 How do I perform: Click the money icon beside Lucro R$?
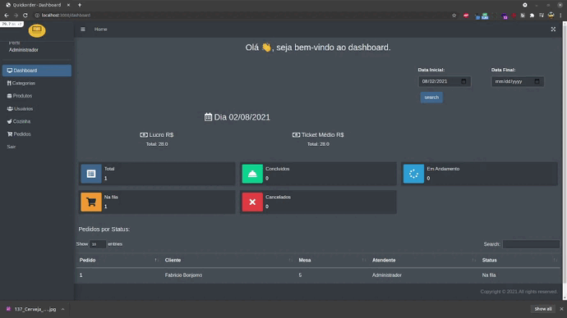coord(144,135)
